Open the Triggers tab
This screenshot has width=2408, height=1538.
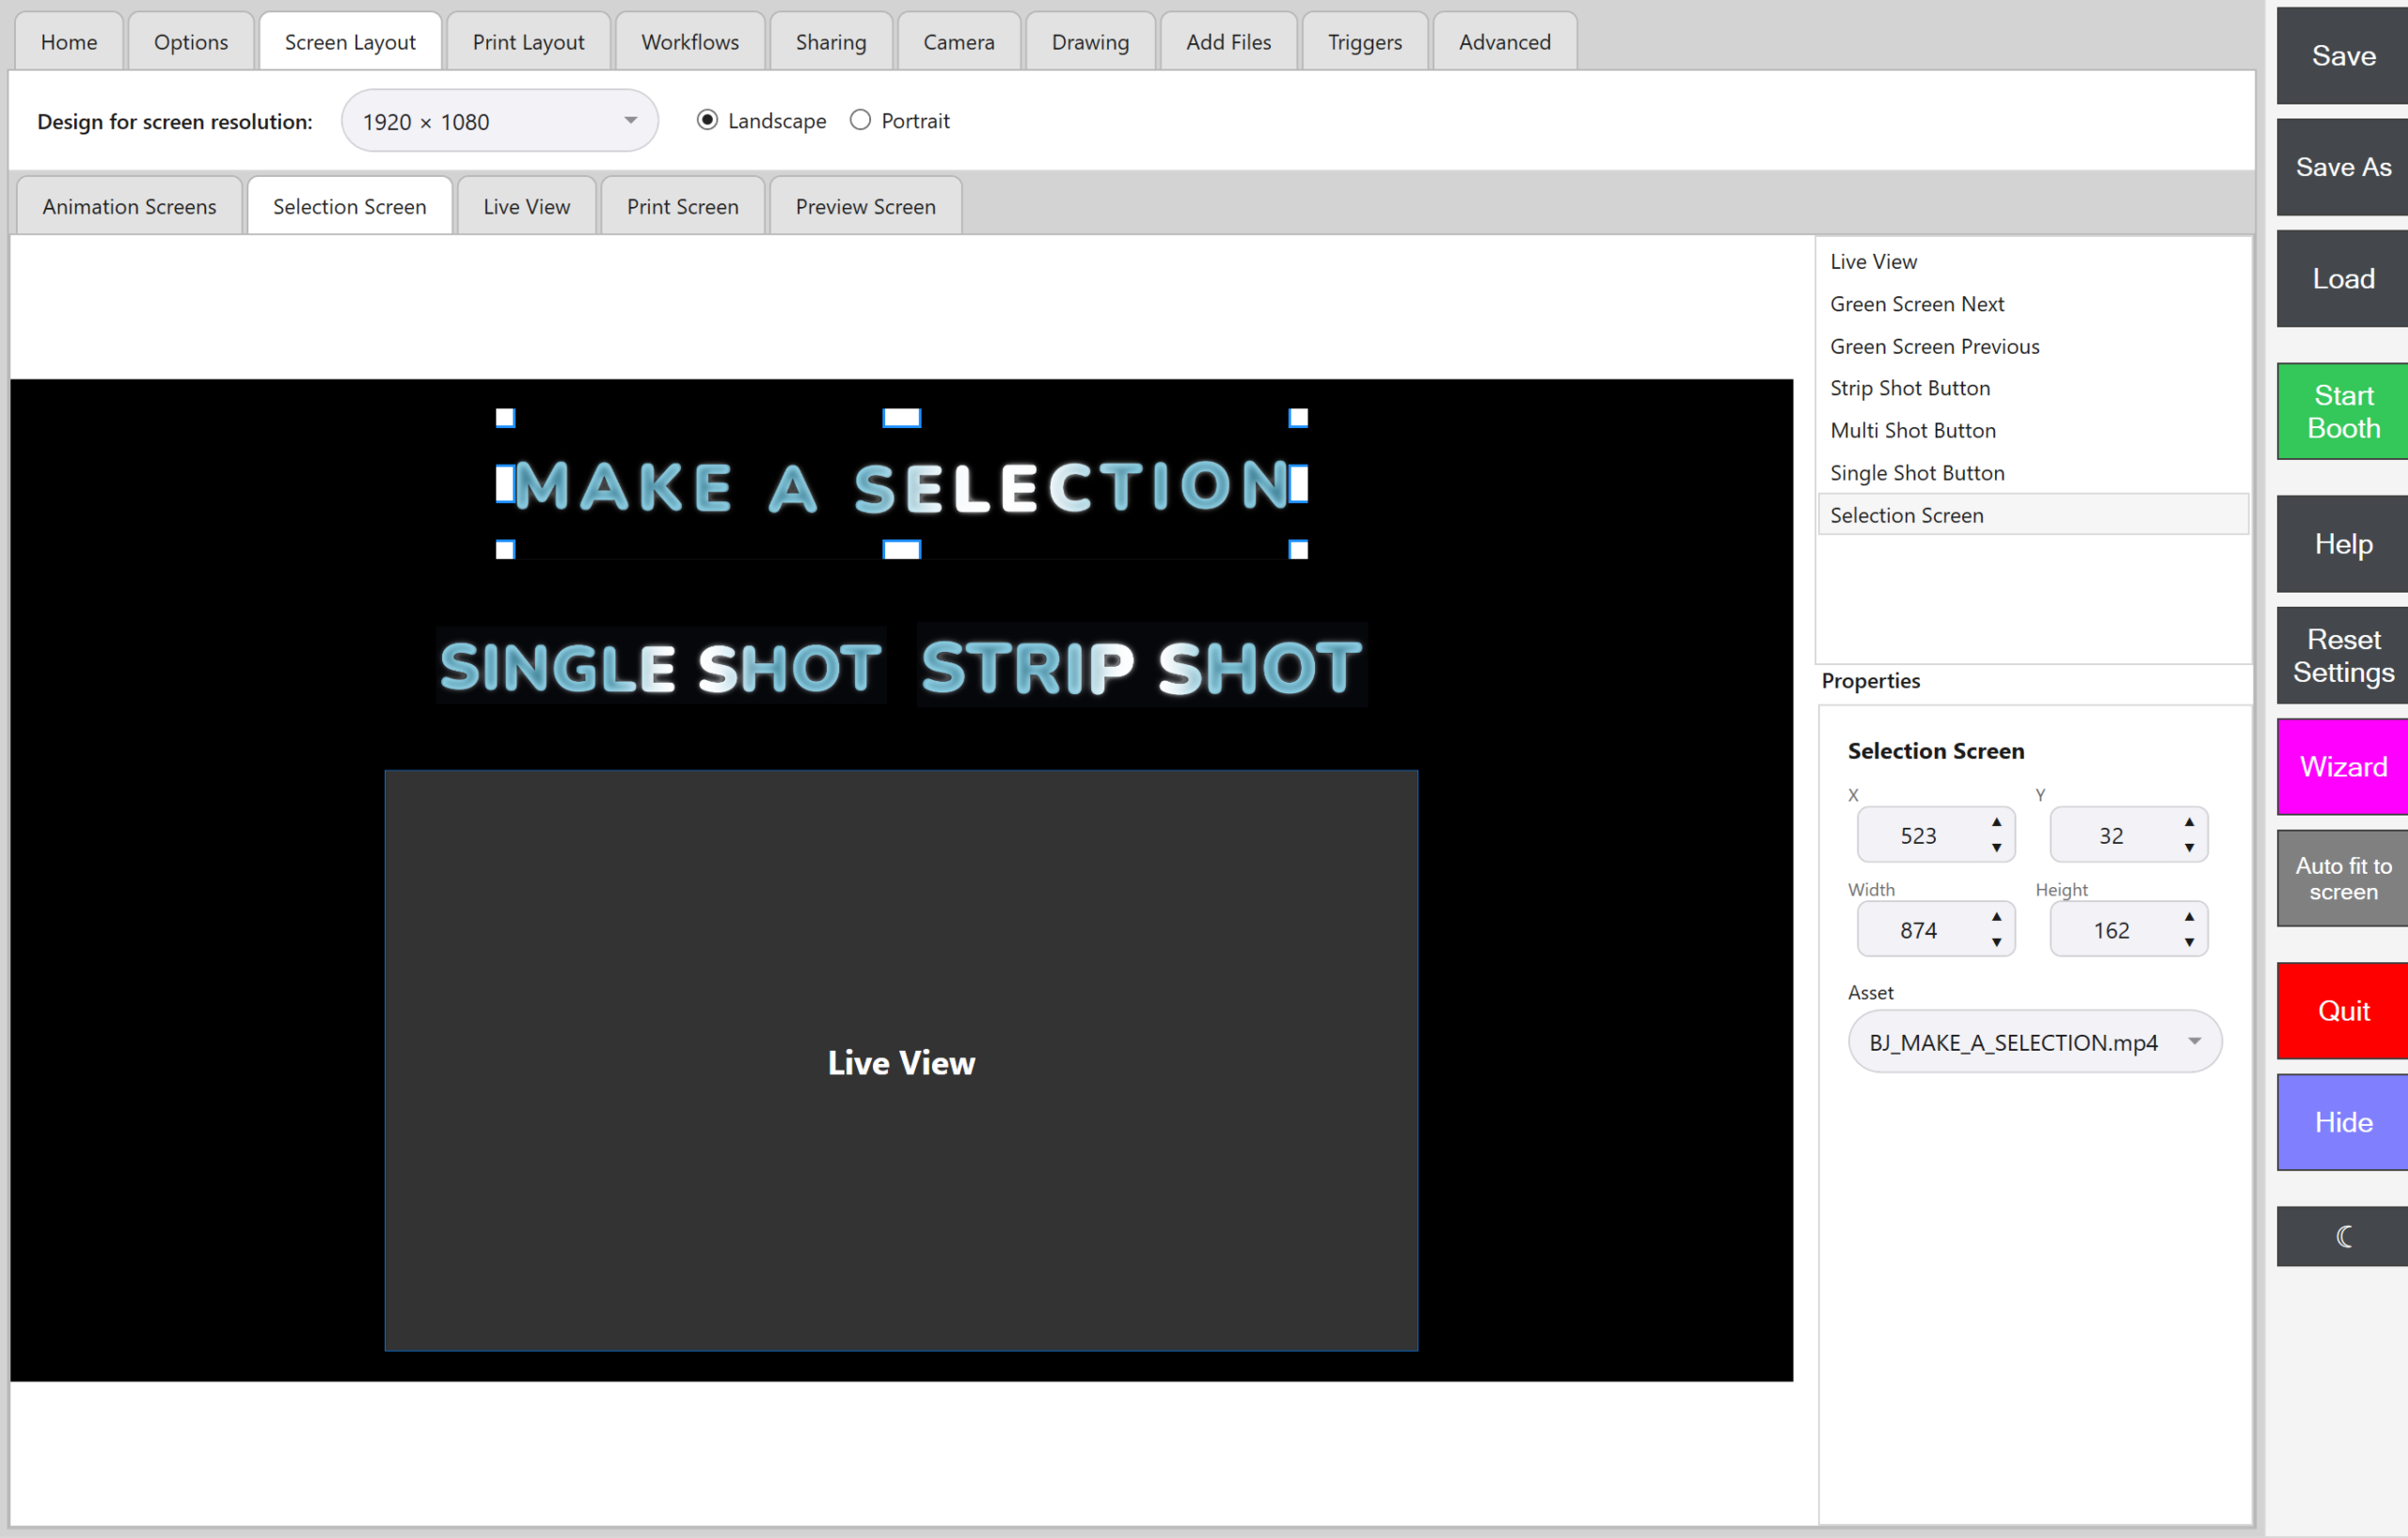coord(1364,41)
